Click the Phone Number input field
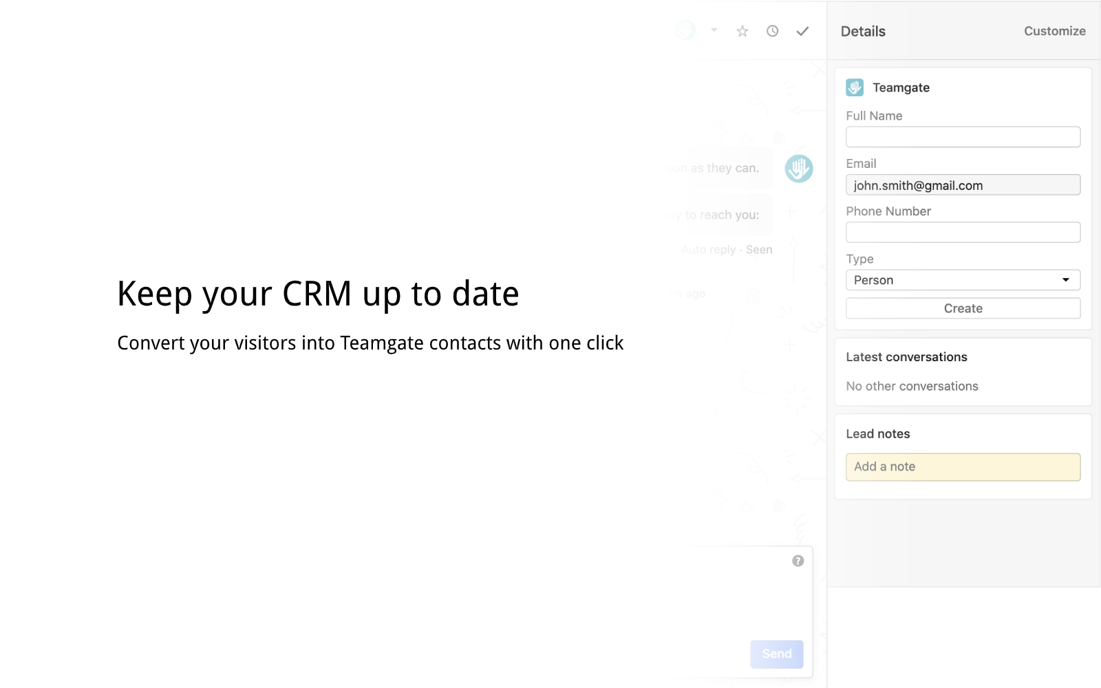1101x688 pixels. tap(963, 232)
